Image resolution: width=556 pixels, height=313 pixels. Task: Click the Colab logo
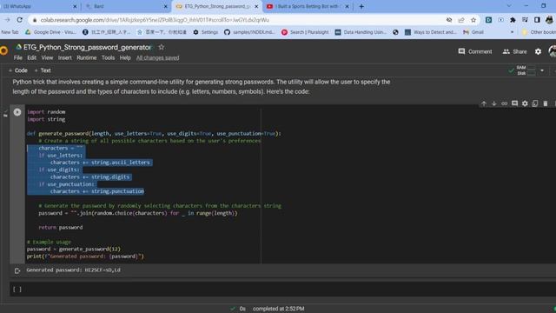tap(3, 50)
